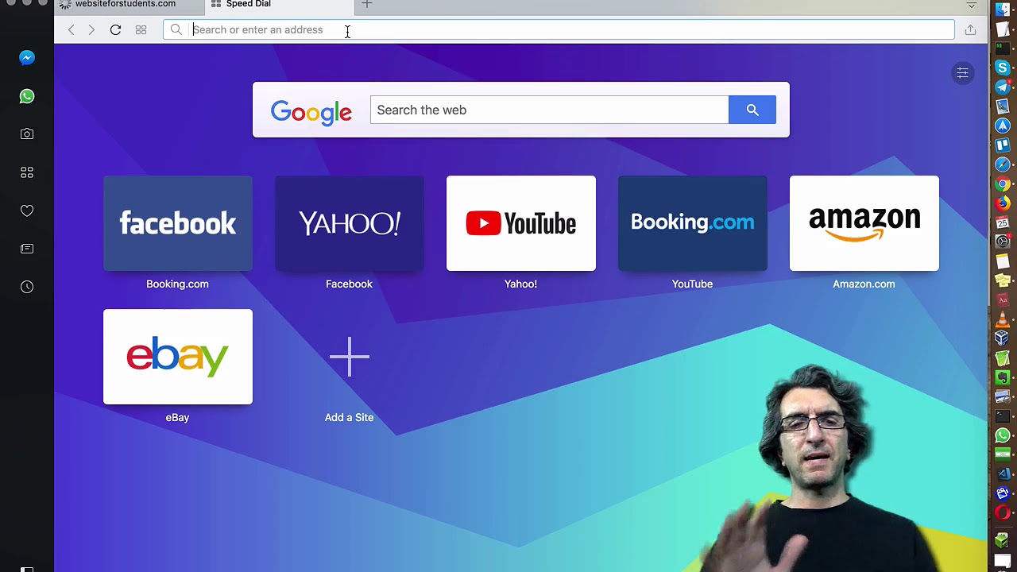Open Google Chrome from the dock
Screen dimensions: 1017x572
point(1003,184)
